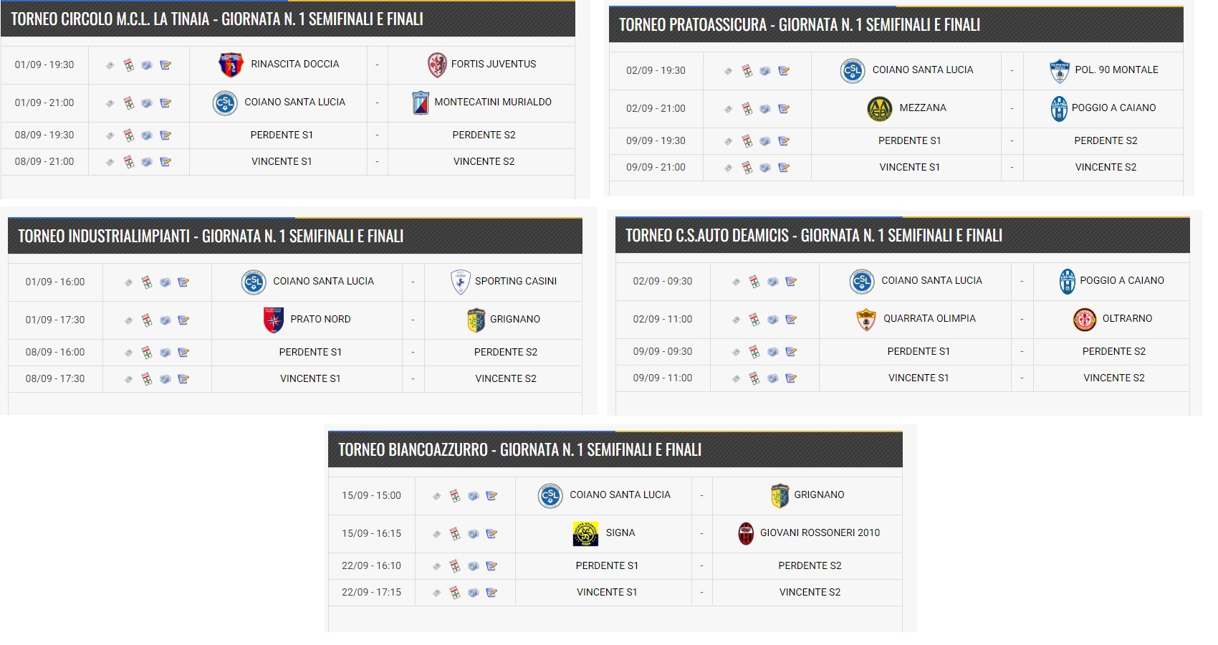The width and height of the screenshot is (1218, 645).
Task: Select Torneo Biancoazzurro header bar
Action: 615,450
